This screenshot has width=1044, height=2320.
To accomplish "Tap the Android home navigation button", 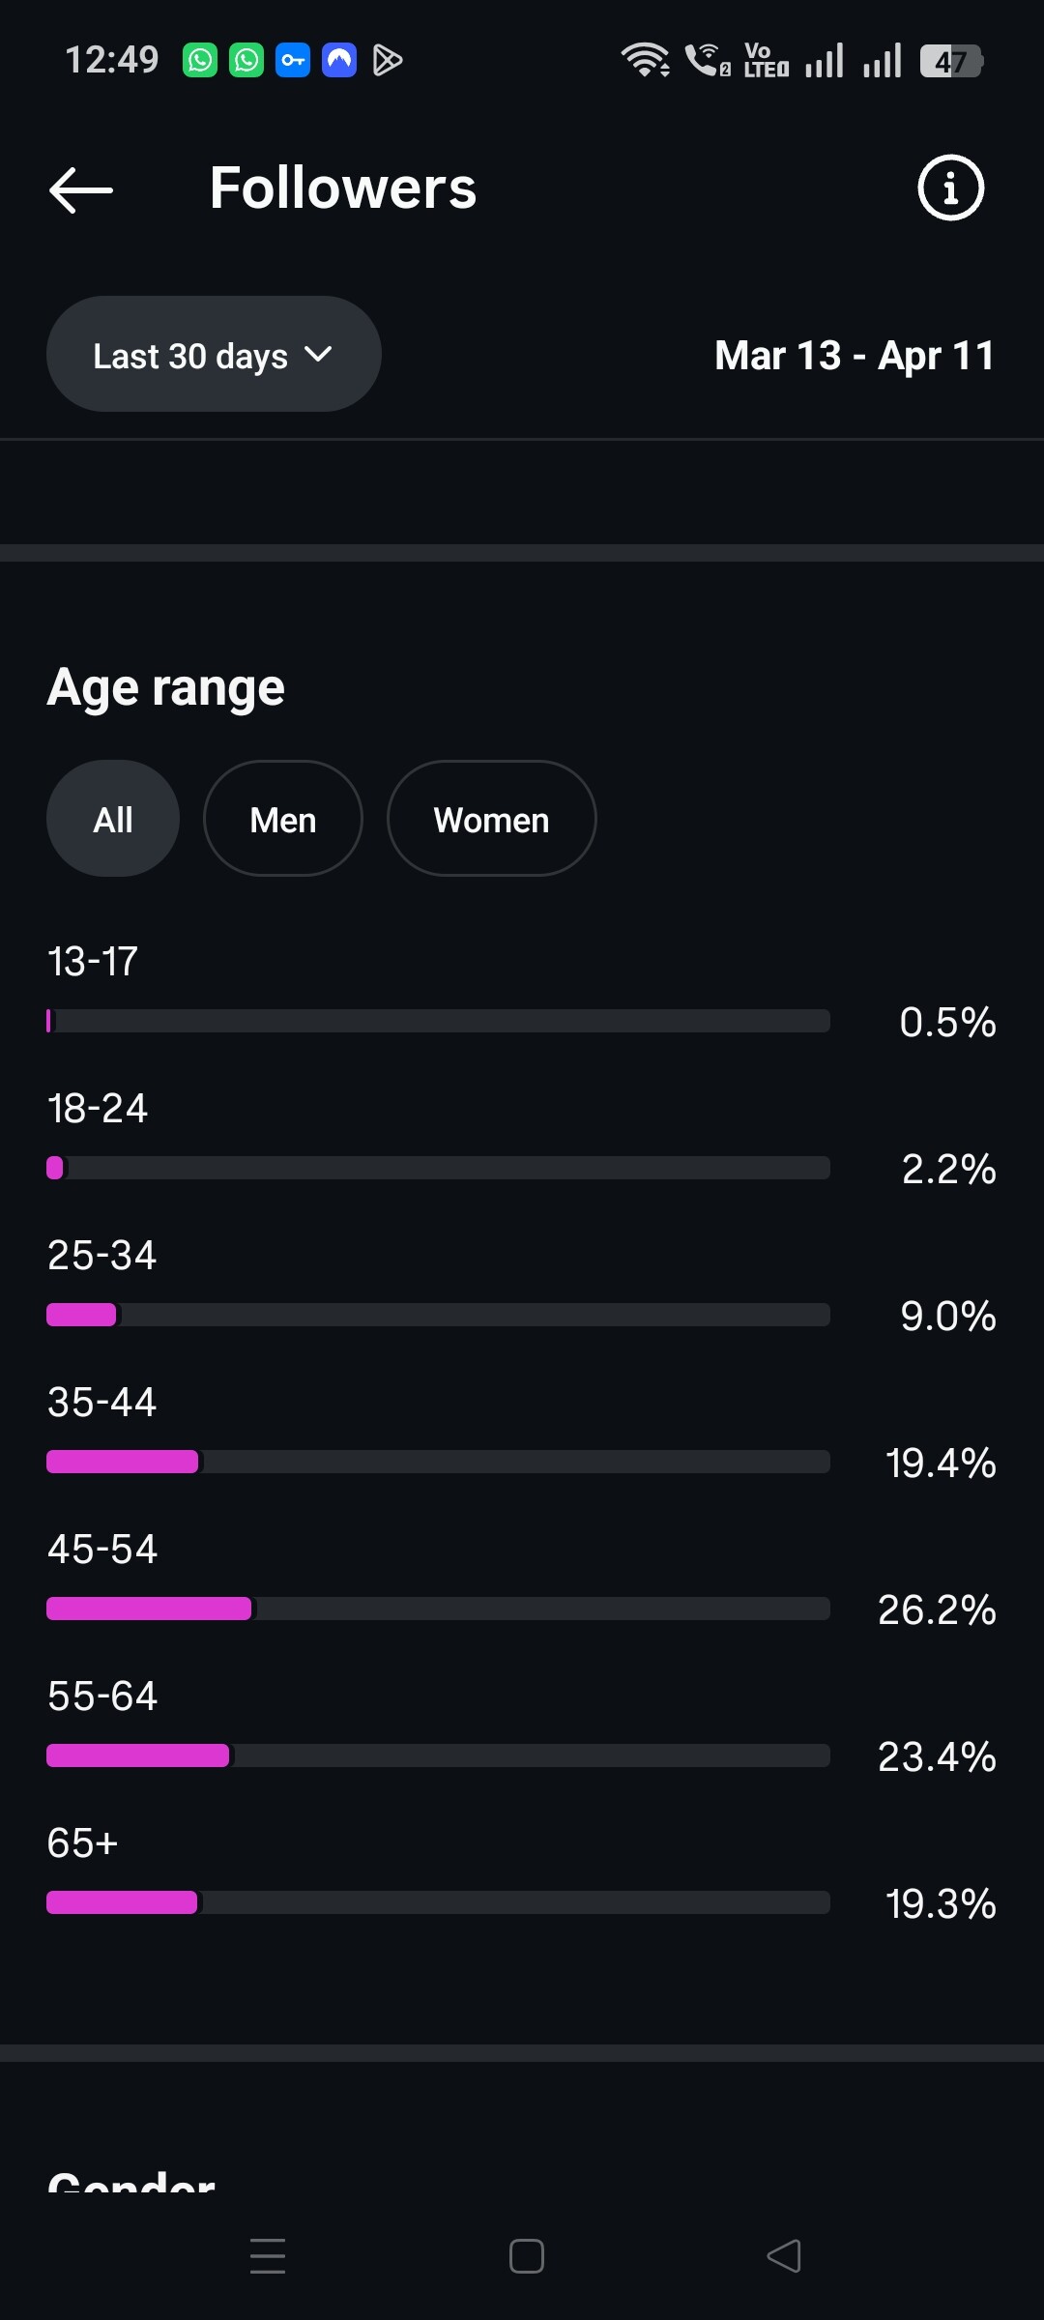I will [x=527, y=2256].
